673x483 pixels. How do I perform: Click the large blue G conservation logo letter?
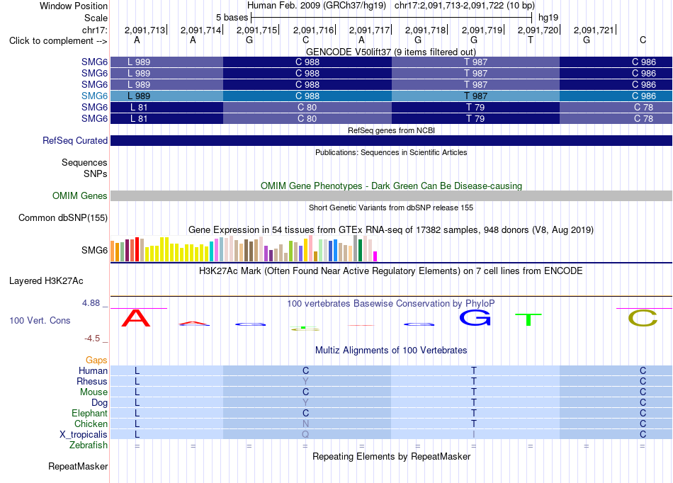tap(475, 318)
